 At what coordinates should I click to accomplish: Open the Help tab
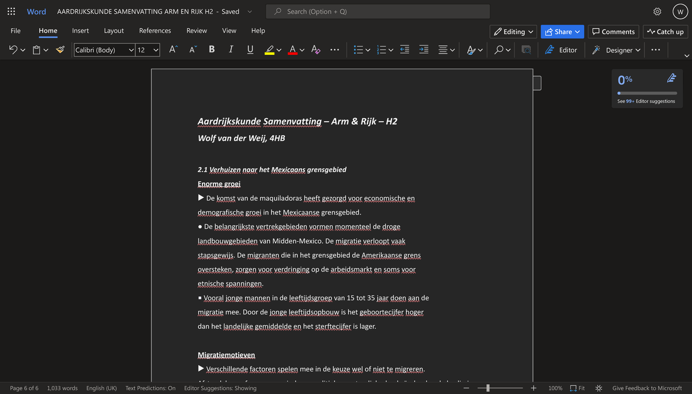(x=258, y=31)
